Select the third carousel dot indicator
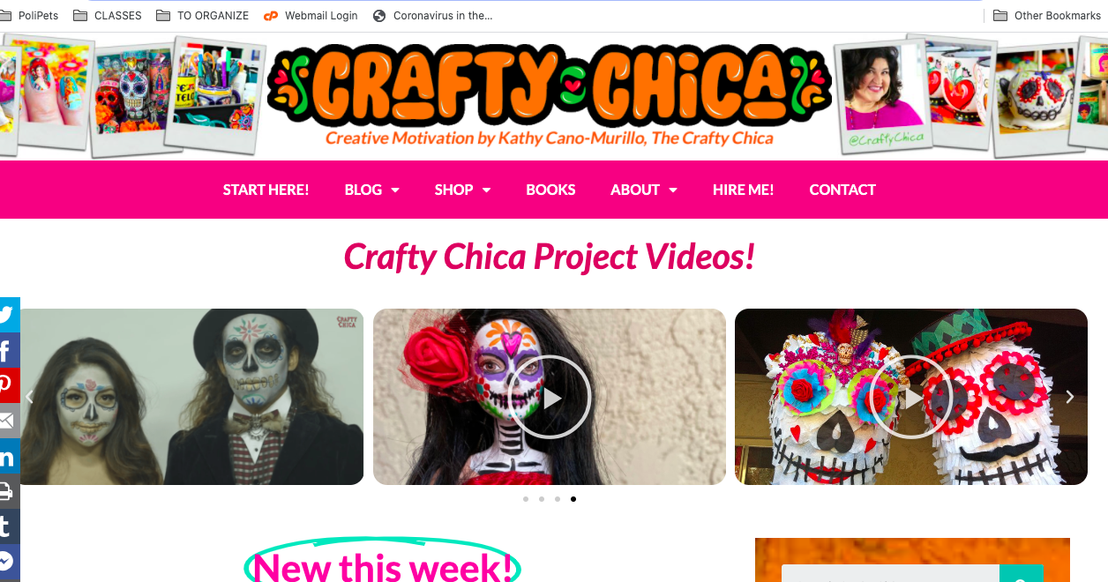The width and height of the screenshot is (1108, 582). pos(558,499)
